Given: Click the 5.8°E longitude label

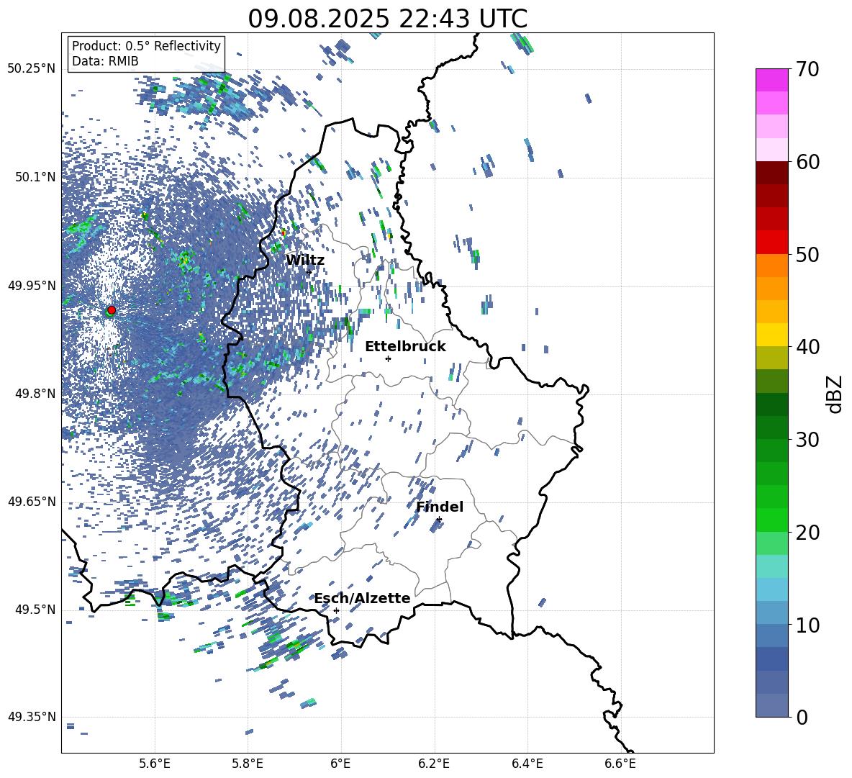Looking at the screenshot, I should [x=248, y=764].
